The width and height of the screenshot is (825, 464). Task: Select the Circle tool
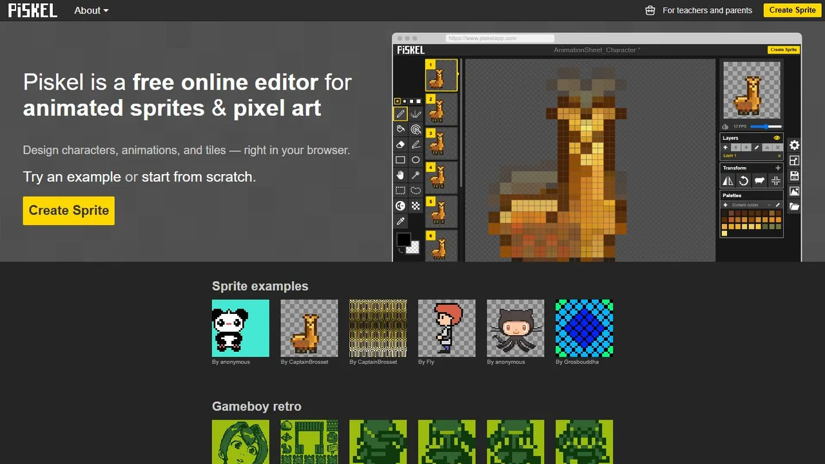[416, 160]
